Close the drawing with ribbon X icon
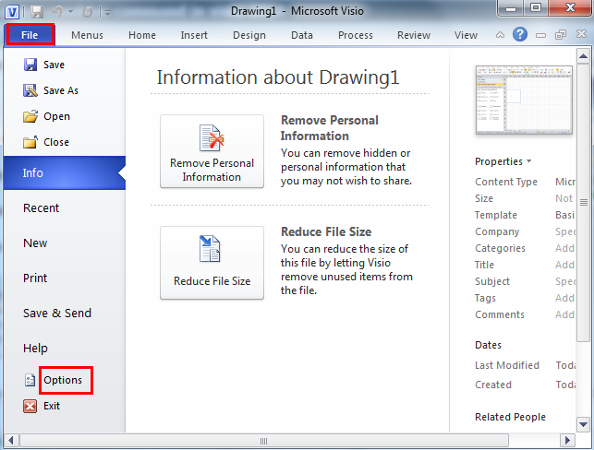Image resolution: width=594 pixels, height=450 pixels. coord(581,34)
